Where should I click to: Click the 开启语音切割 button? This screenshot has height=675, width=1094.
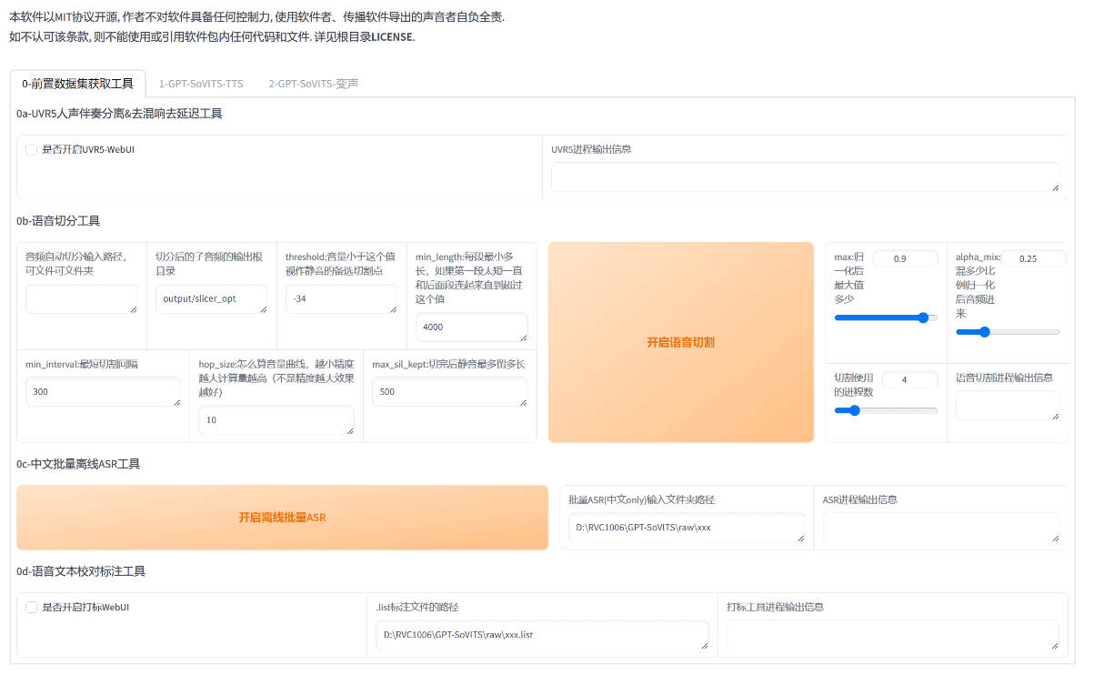coord(680,342)
